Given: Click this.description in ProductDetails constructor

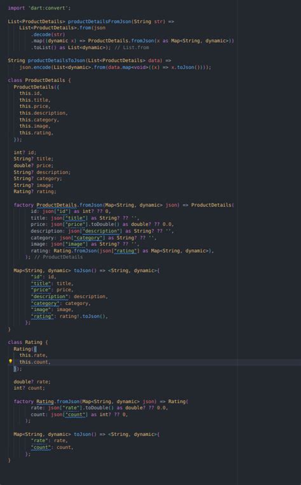Looking at the screenshot, I should click(x=43, y=113).
